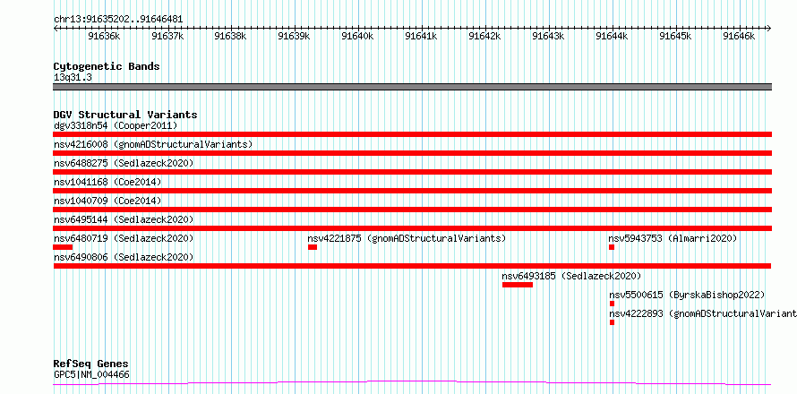The width and height of the screenshot is (797, 394).
Task: Click the tiny red marker under nsv5943753
Action: tap(612, 247)
